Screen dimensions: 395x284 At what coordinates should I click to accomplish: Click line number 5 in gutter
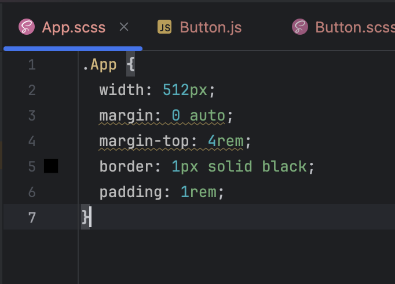click(x=32, y=166)
